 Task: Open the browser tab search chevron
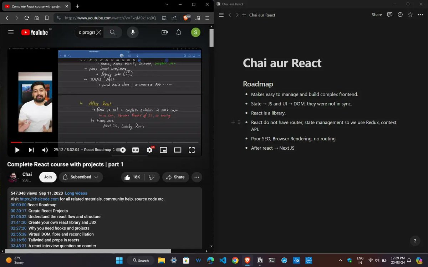(x=167, y=4)
